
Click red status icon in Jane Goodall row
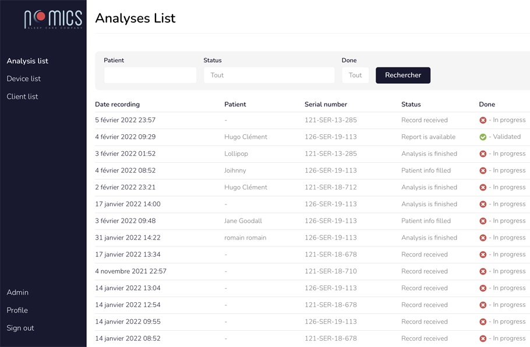483,221
